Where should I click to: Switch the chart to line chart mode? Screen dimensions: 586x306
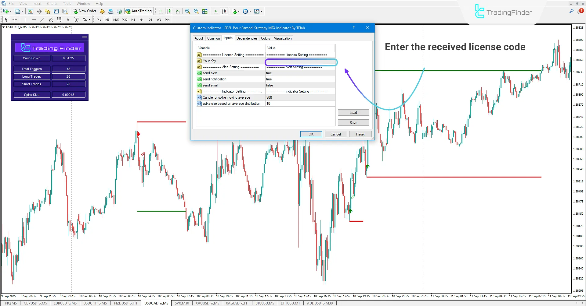(178, 11)
